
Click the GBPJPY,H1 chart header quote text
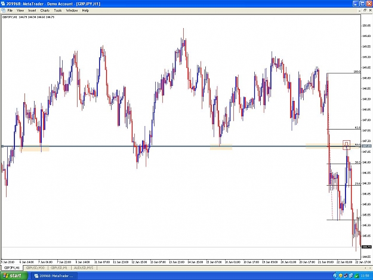pos(28,17)
